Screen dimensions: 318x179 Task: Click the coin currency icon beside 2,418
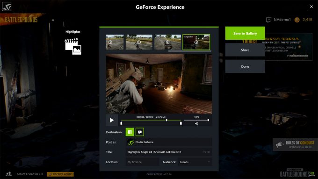point(297,20)
